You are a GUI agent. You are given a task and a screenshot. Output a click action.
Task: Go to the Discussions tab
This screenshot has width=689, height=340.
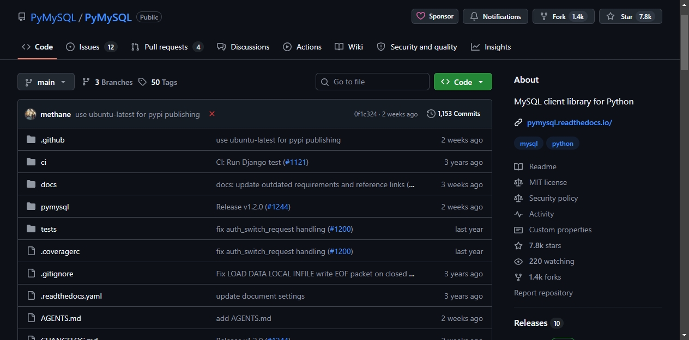(243, 47)
